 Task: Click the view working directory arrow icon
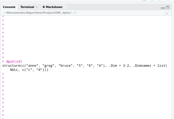point(74,13)
